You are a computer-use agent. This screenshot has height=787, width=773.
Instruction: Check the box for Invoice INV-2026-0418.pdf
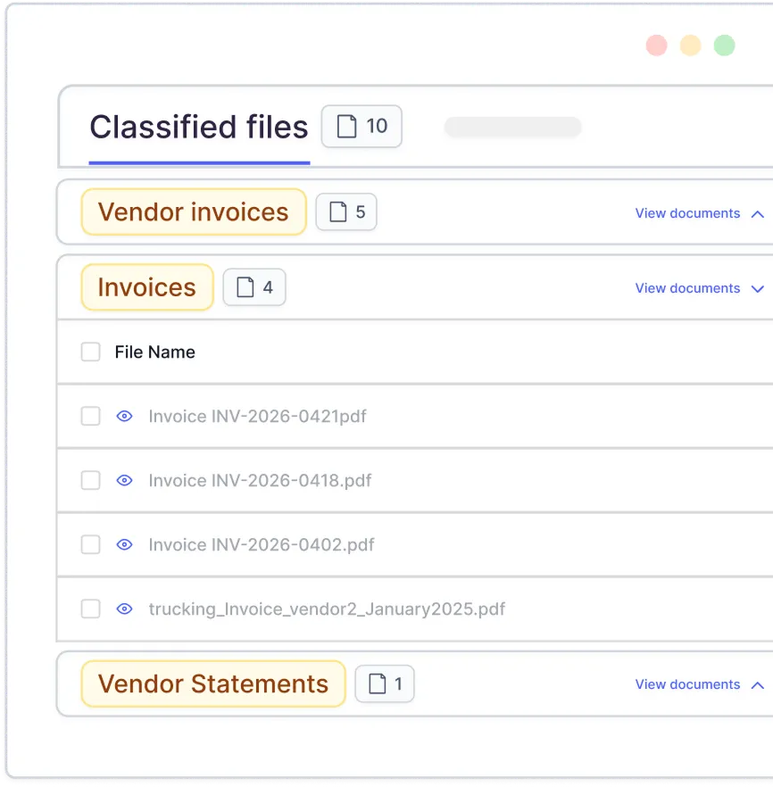tap(91, 480)
